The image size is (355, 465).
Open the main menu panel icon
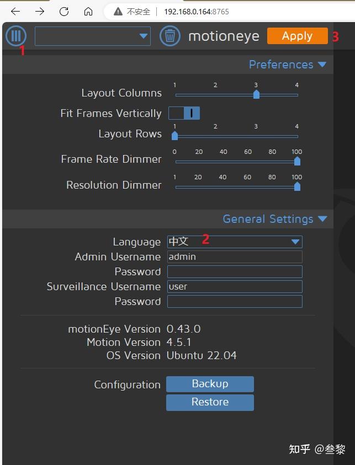[15, 36]
